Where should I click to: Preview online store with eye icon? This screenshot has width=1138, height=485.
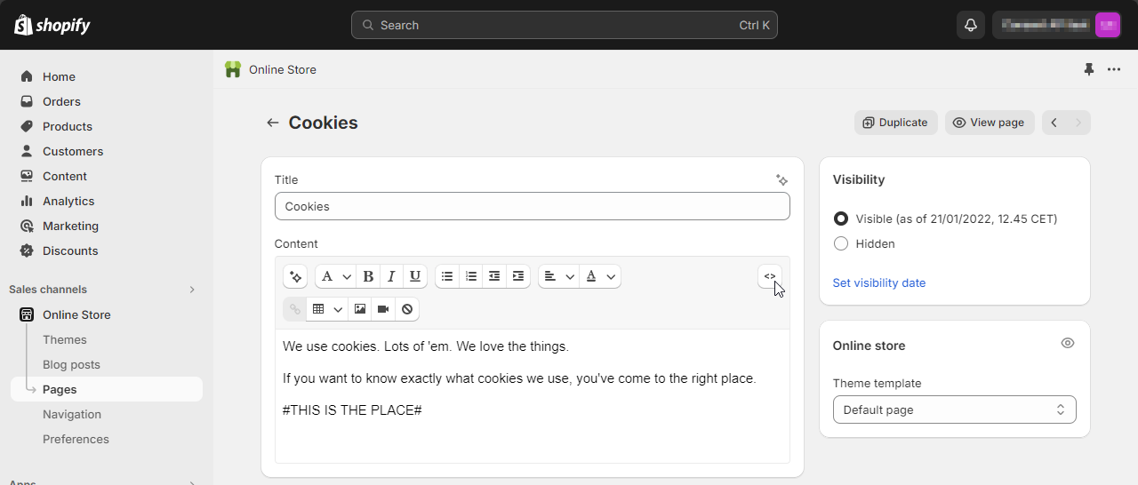point(1068,343)
